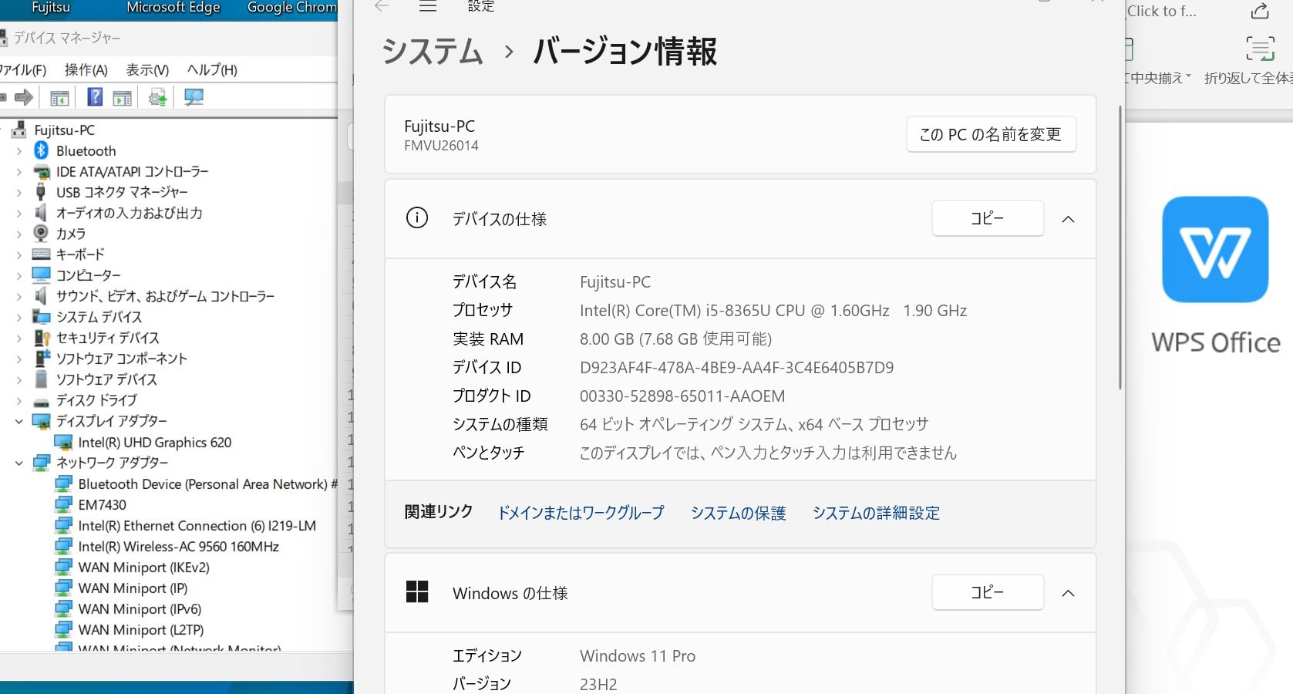Screen dimensions: 1293x694
Task: Select WAN Miniport (IPv6) entry
Action: click(140, 608)
